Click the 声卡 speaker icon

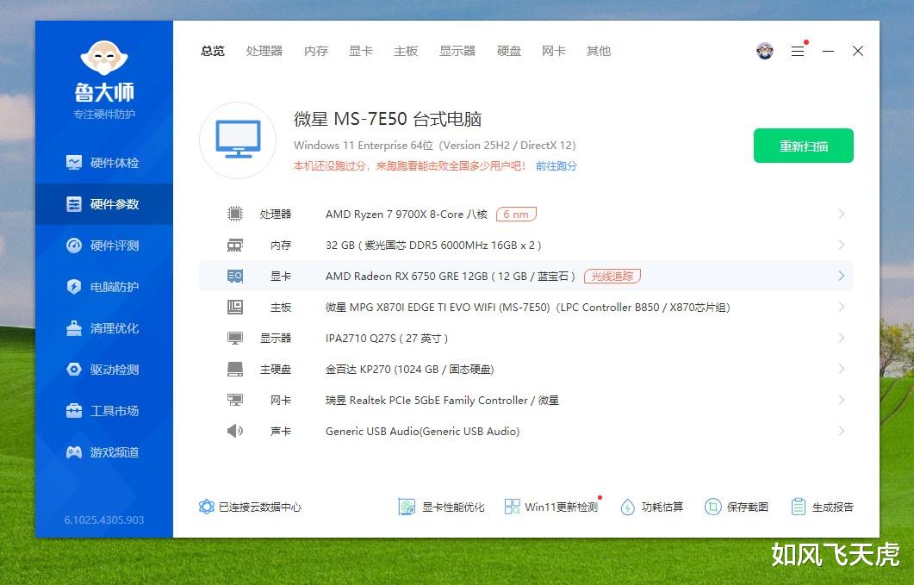(x=235, y=431)
